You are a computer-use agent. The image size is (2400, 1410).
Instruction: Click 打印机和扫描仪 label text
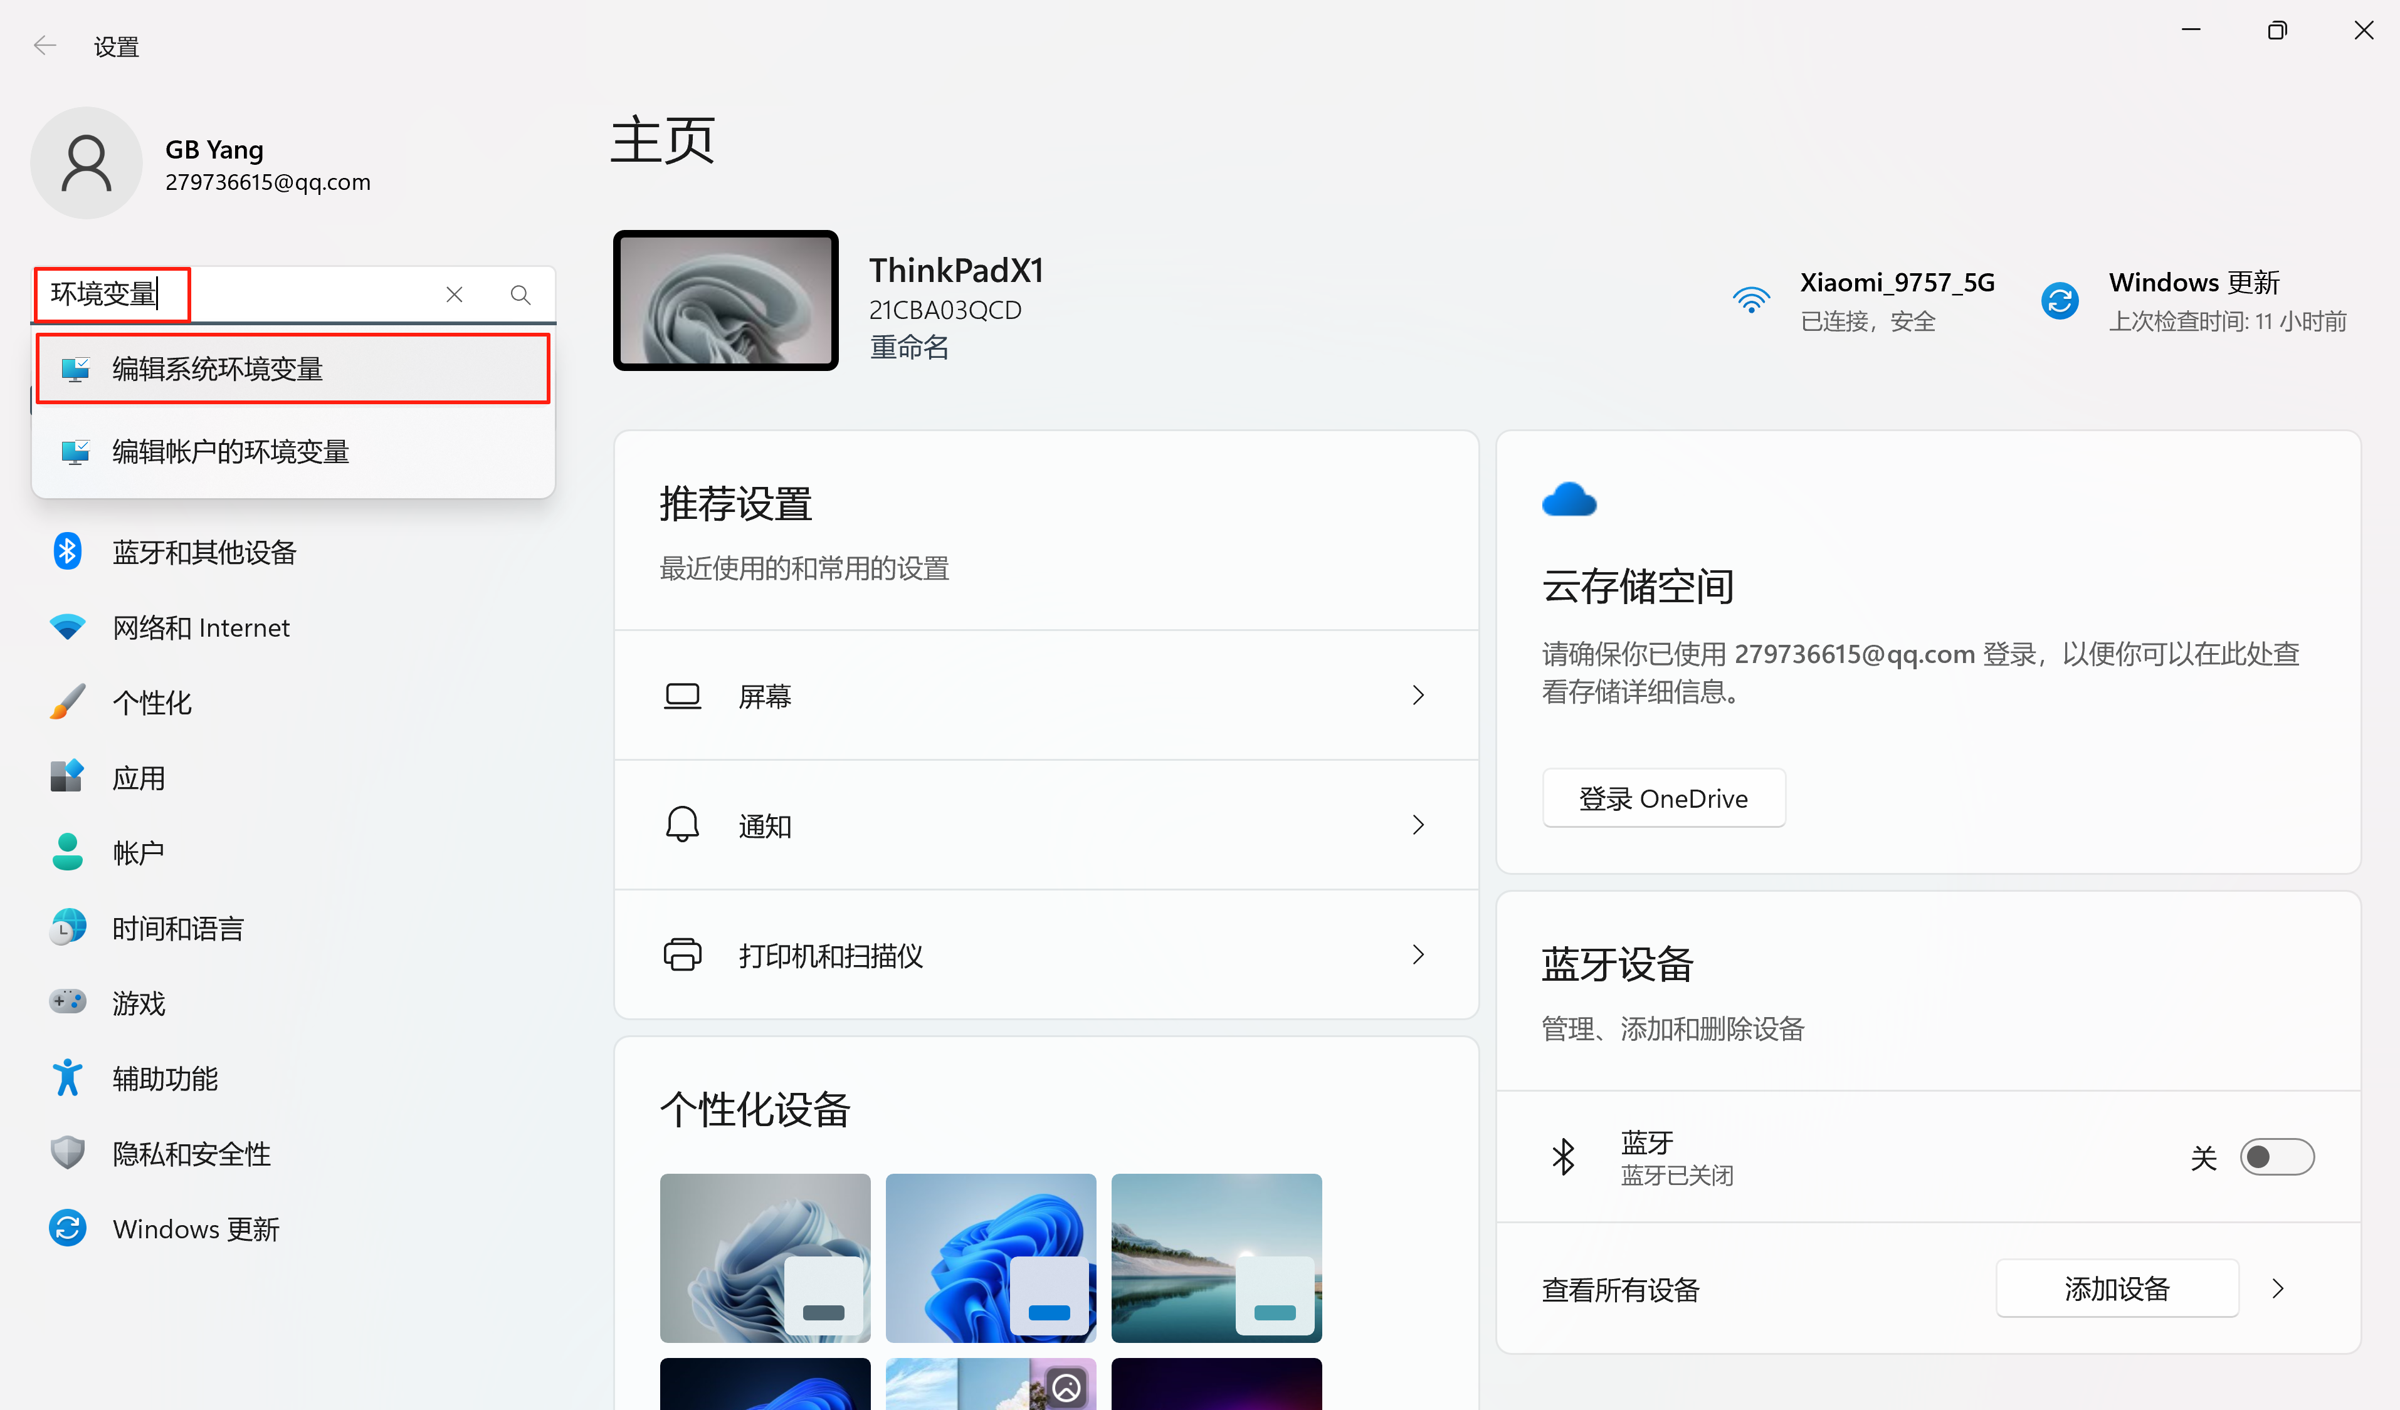[831, 956]
